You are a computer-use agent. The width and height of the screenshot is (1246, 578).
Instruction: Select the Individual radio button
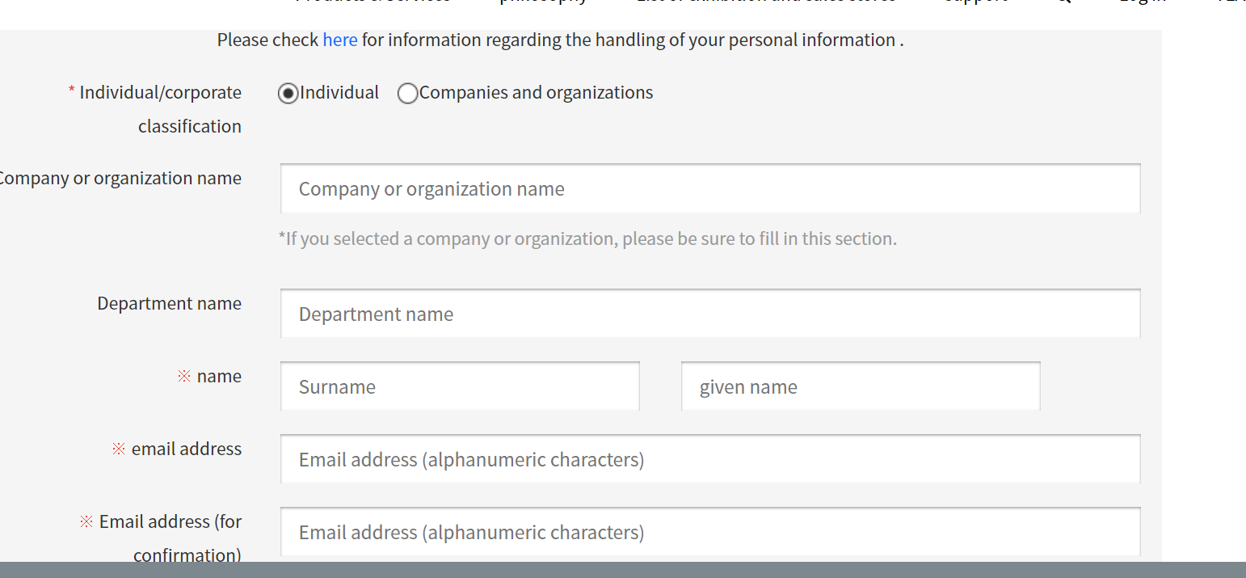(x=288, y=94)
